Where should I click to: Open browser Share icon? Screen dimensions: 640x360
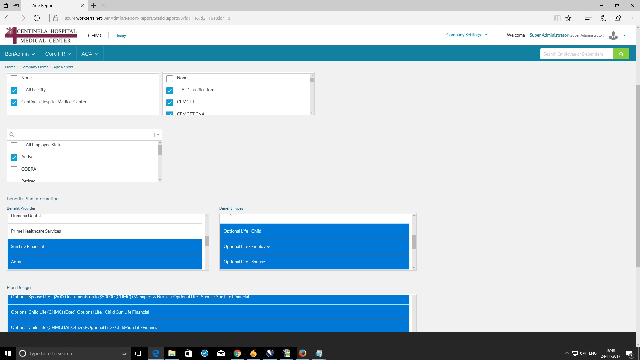[618, 18]
